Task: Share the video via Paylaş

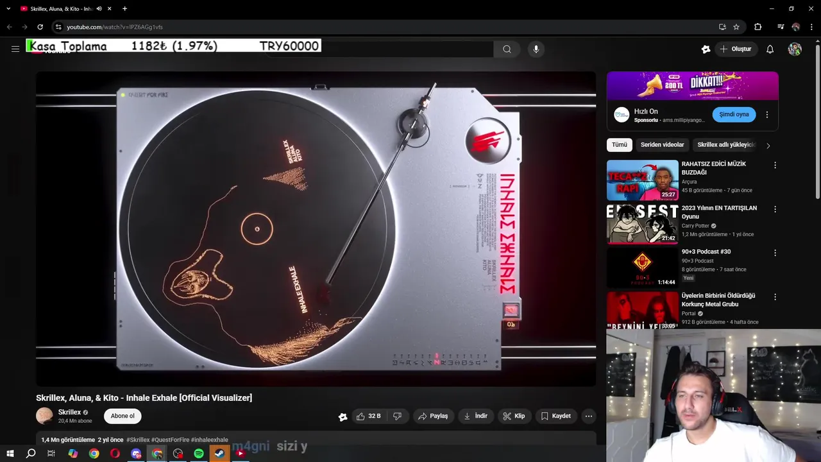Action: 433,416
